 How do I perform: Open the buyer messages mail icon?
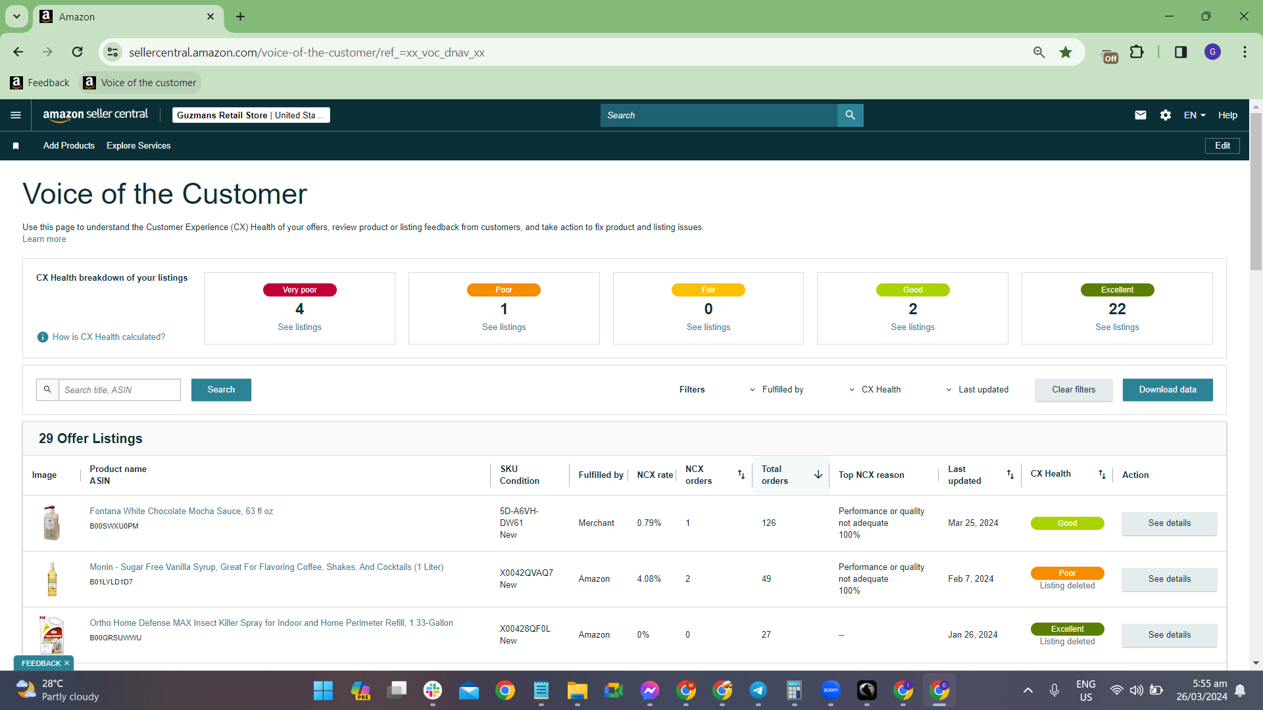(x=1141, y=115)
